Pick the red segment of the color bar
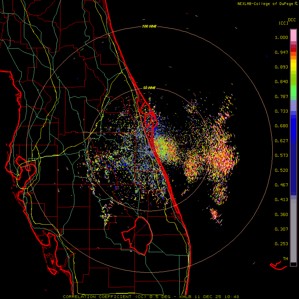299x299 pixels. (293, 50)
